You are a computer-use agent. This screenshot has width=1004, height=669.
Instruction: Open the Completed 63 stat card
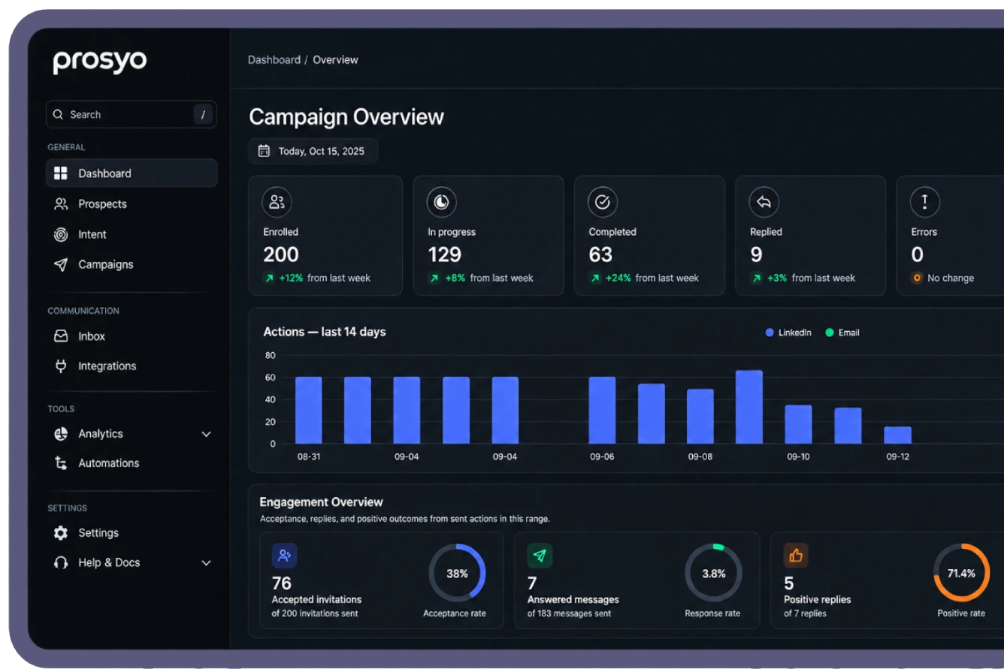[x=649, y=236]
